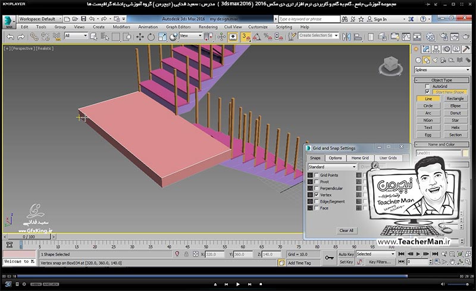Click the Redo arrow icon
Image resolution: width=476 pixels, height=291 pixels.
coord(21,37)
